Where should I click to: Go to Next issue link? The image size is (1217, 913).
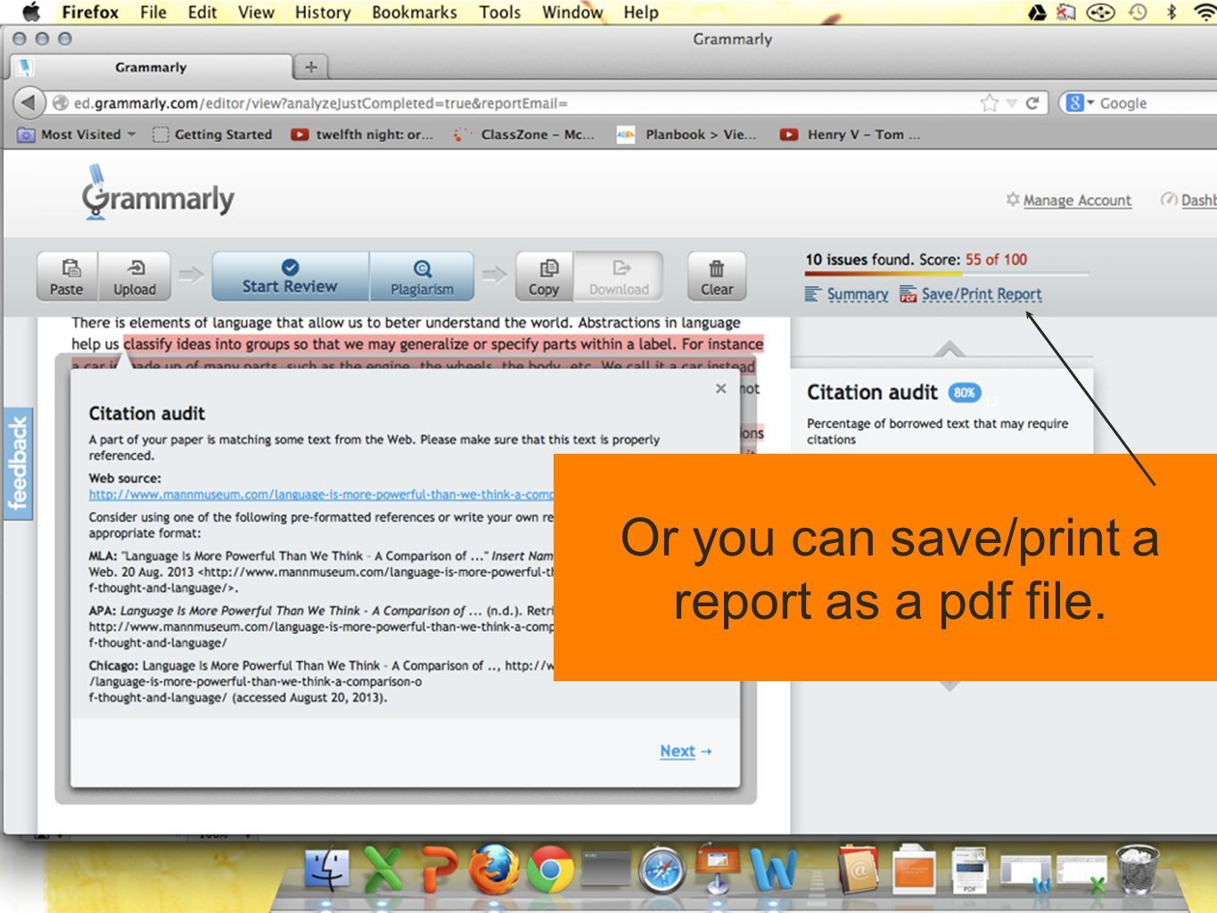pos(686,752)
